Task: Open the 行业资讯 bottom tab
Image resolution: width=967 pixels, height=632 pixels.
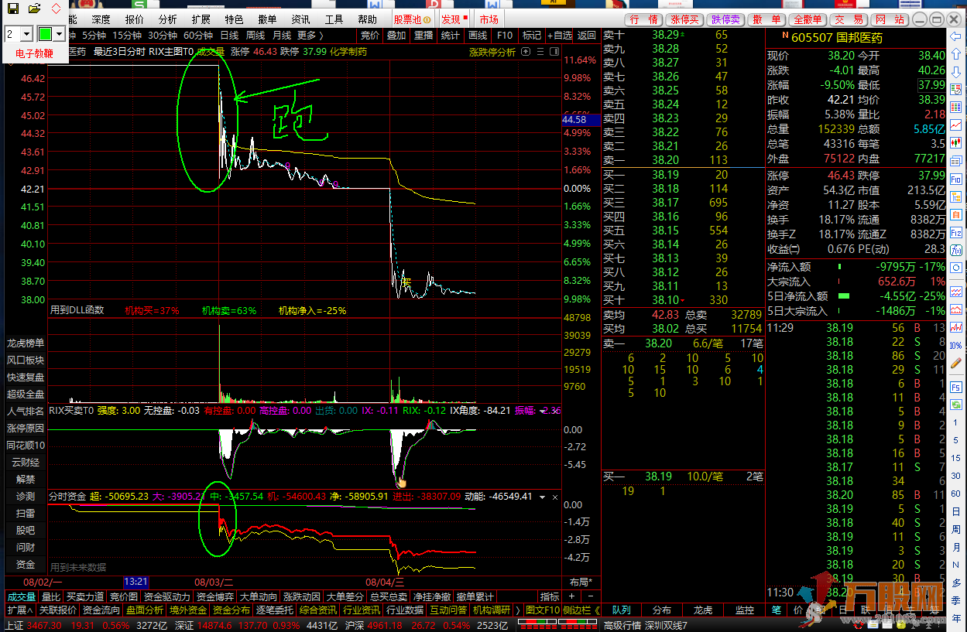Action: tap(362, 610)
